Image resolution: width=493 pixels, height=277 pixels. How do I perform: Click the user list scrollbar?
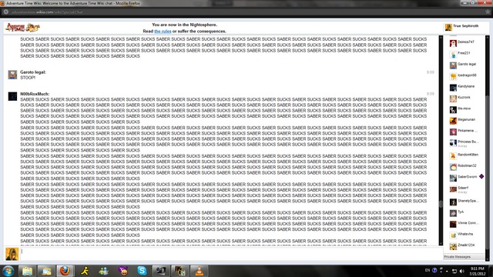tap(488, 148)
